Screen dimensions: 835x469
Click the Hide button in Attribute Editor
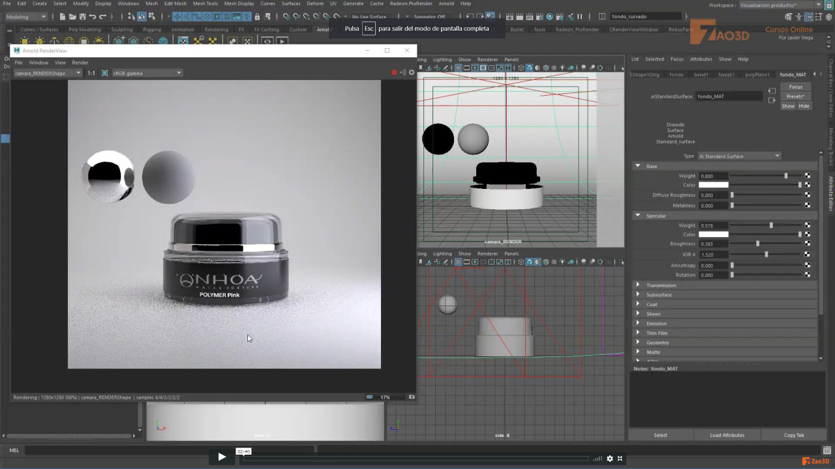[x=804, y=106]
